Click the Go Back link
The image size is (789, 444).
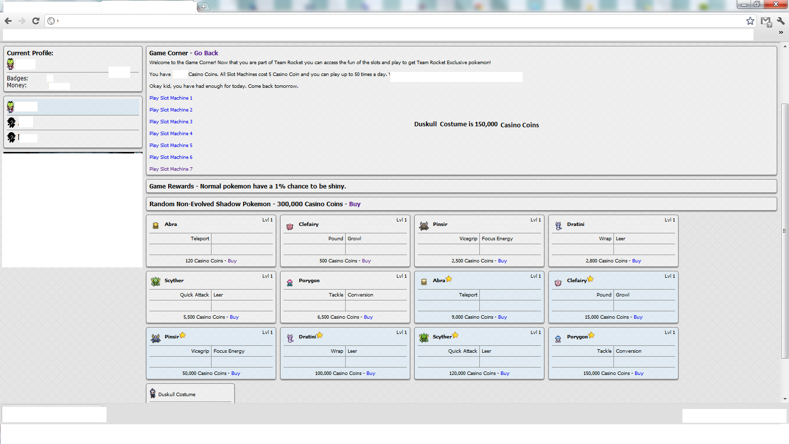pos(206,53)
